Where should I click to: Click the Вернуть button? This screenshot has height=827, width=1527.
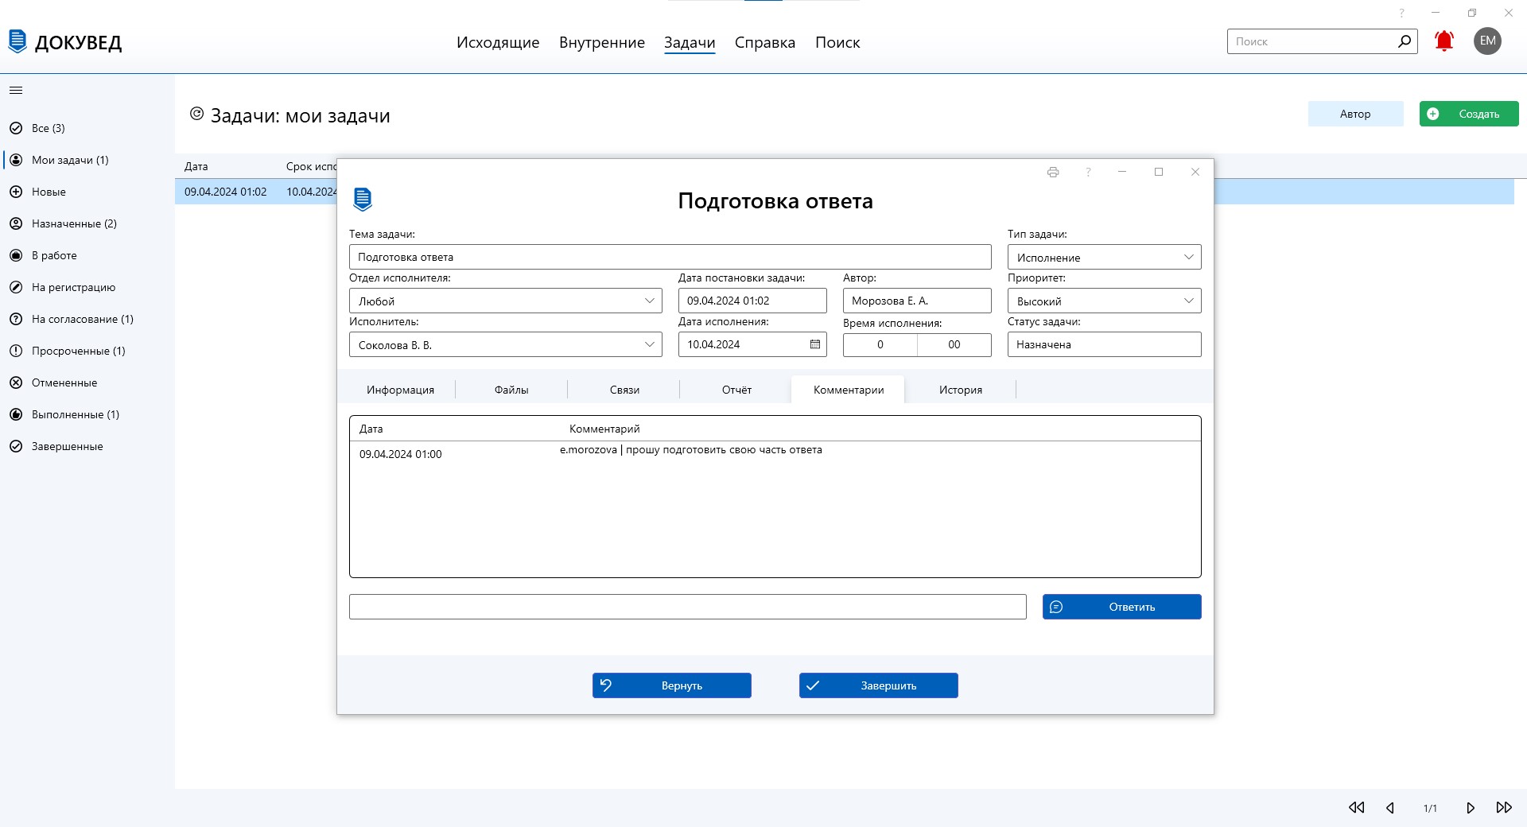pyautogui.click(x=671, y=685)
